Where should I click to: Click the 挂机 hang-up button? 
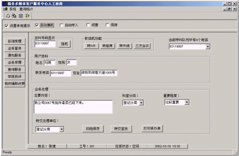64,44
